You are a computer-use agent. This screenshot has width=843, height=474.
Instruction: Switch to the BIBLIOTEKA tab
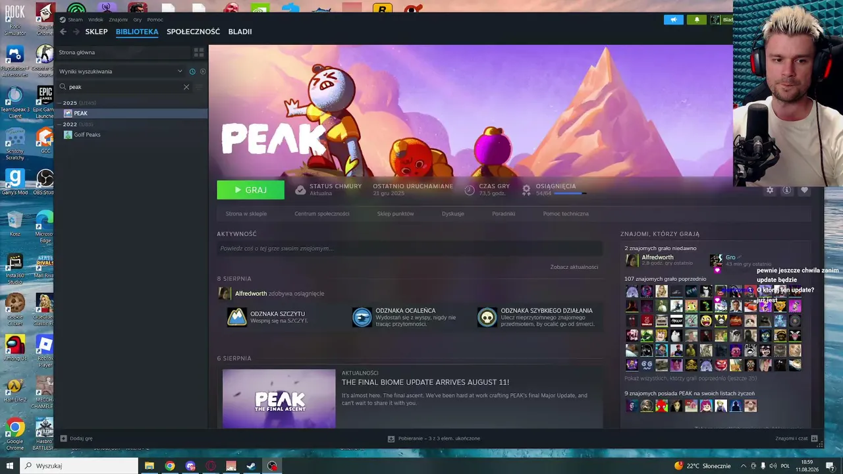137,32
